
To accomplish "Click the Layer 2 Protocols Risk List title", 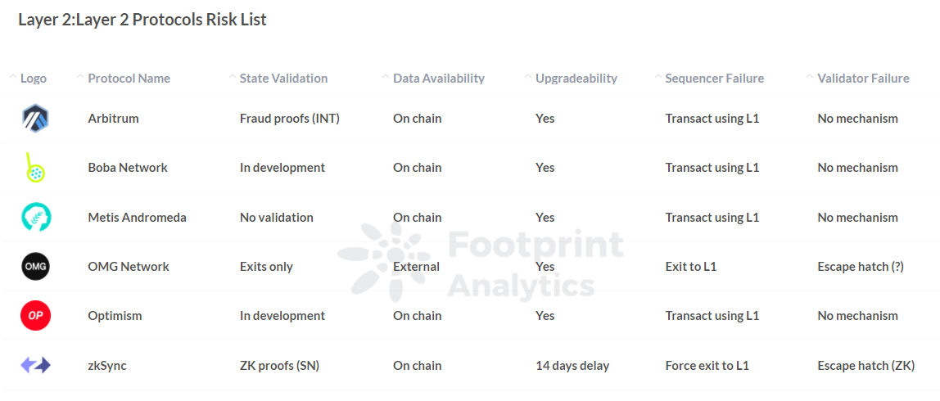I will pos(142,19).
